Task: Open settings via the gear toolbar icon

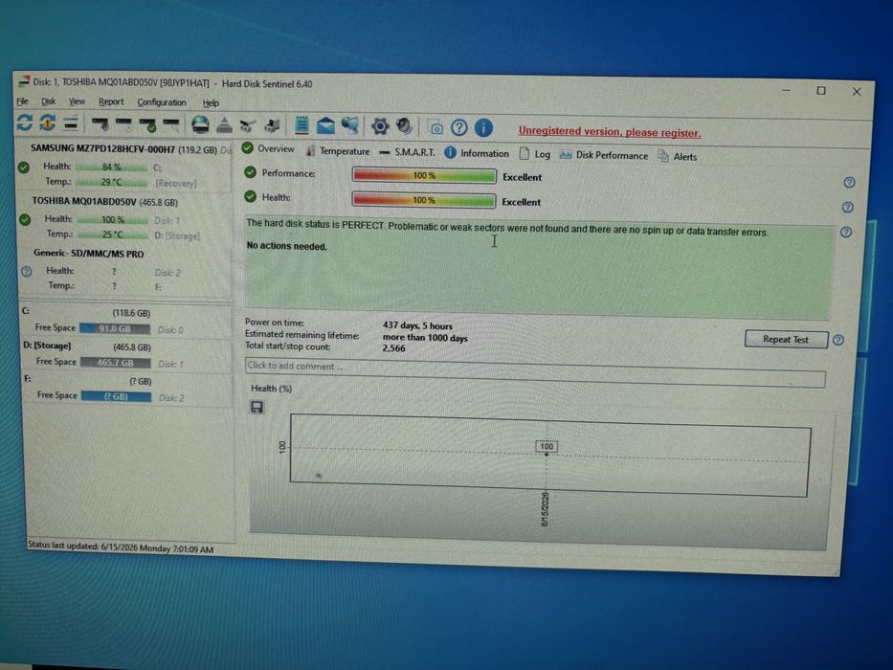Action: point(380,126)
